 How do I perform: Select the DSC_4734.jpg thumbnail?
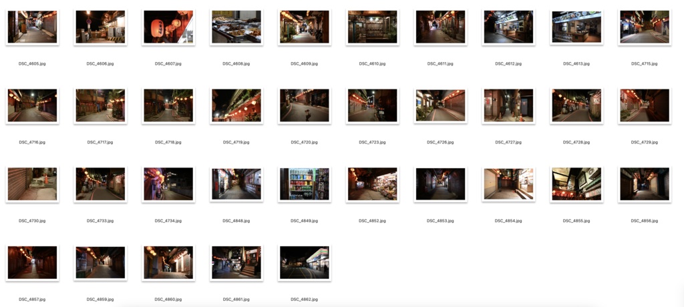tap(168, 184)
